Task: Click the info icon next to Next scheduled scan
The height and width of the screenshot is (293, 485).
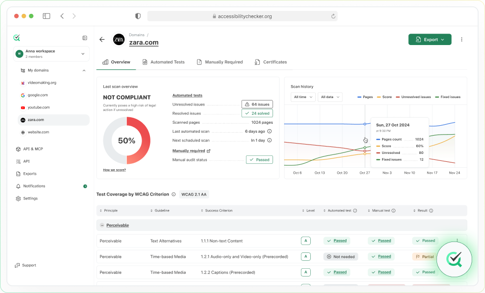Action: tap(269, 140)
